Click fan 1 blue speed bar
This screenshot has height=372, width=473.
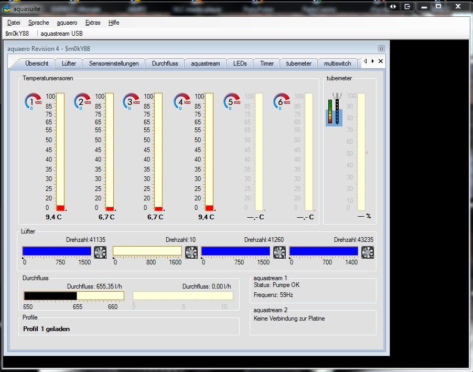click(57, 251)
